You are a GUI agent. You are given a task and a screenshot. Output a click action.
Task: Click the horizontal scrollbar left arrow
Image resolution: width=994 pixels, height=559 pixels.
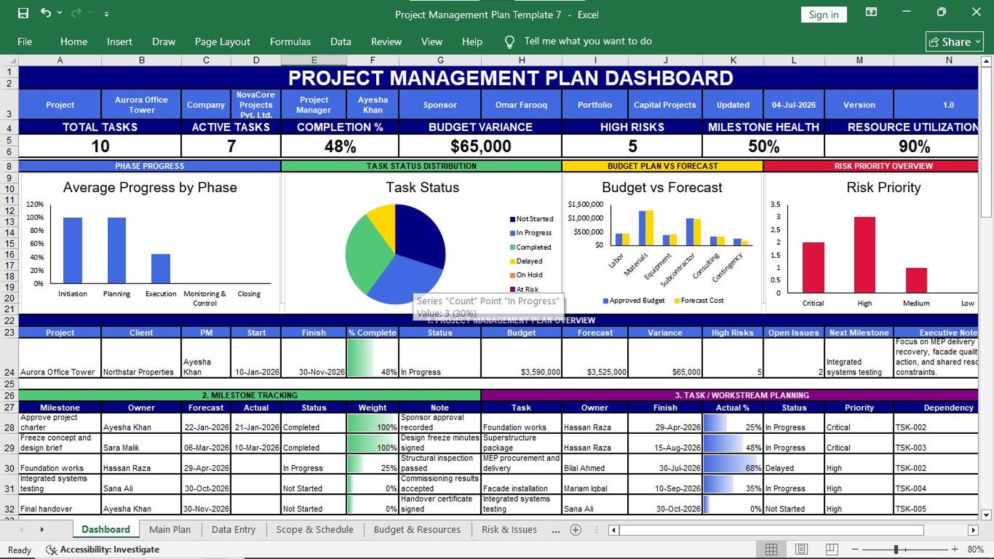[613, 530]
